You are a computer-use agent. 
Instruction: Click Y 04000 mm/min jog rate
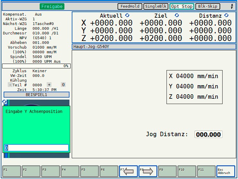[x=193, y=87]
